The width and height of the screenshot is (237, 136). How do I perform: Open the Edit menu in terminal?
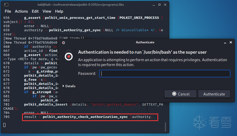pyautogui.click(x=35, y=11)
